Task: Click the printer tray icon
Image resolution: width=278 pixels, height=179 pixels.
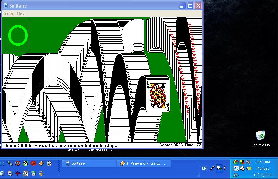Action: pos(242,168)
